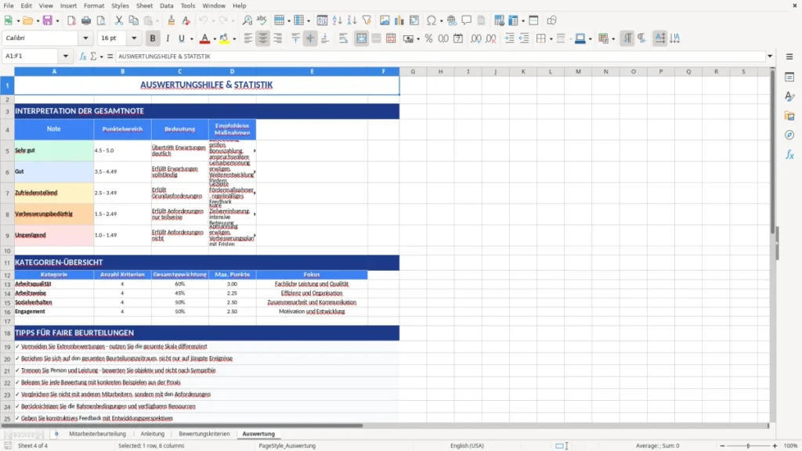Toggle Underline formatting
Screen dimensions: 802x451
click(x=181, y=38)
